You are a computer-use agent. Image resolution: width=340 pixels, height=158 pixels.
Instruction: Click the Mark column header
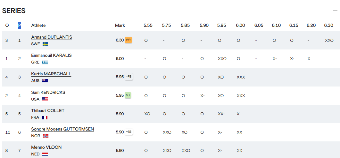[x=120, y=25]
